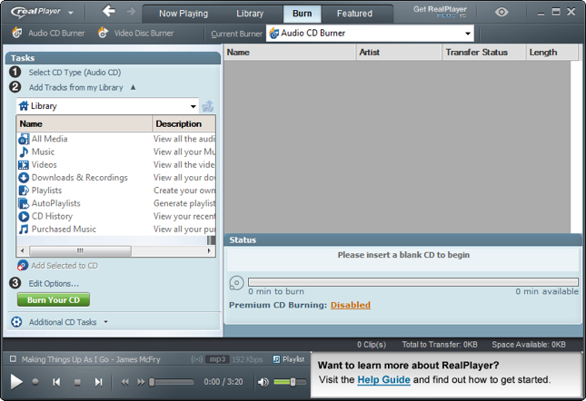Open Audio CD Burner toolbar button
Screen dimensions: 586x401
tap(48, 33)
